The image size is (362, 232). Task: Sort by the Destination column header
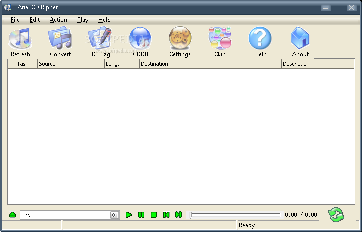point(211,64)
